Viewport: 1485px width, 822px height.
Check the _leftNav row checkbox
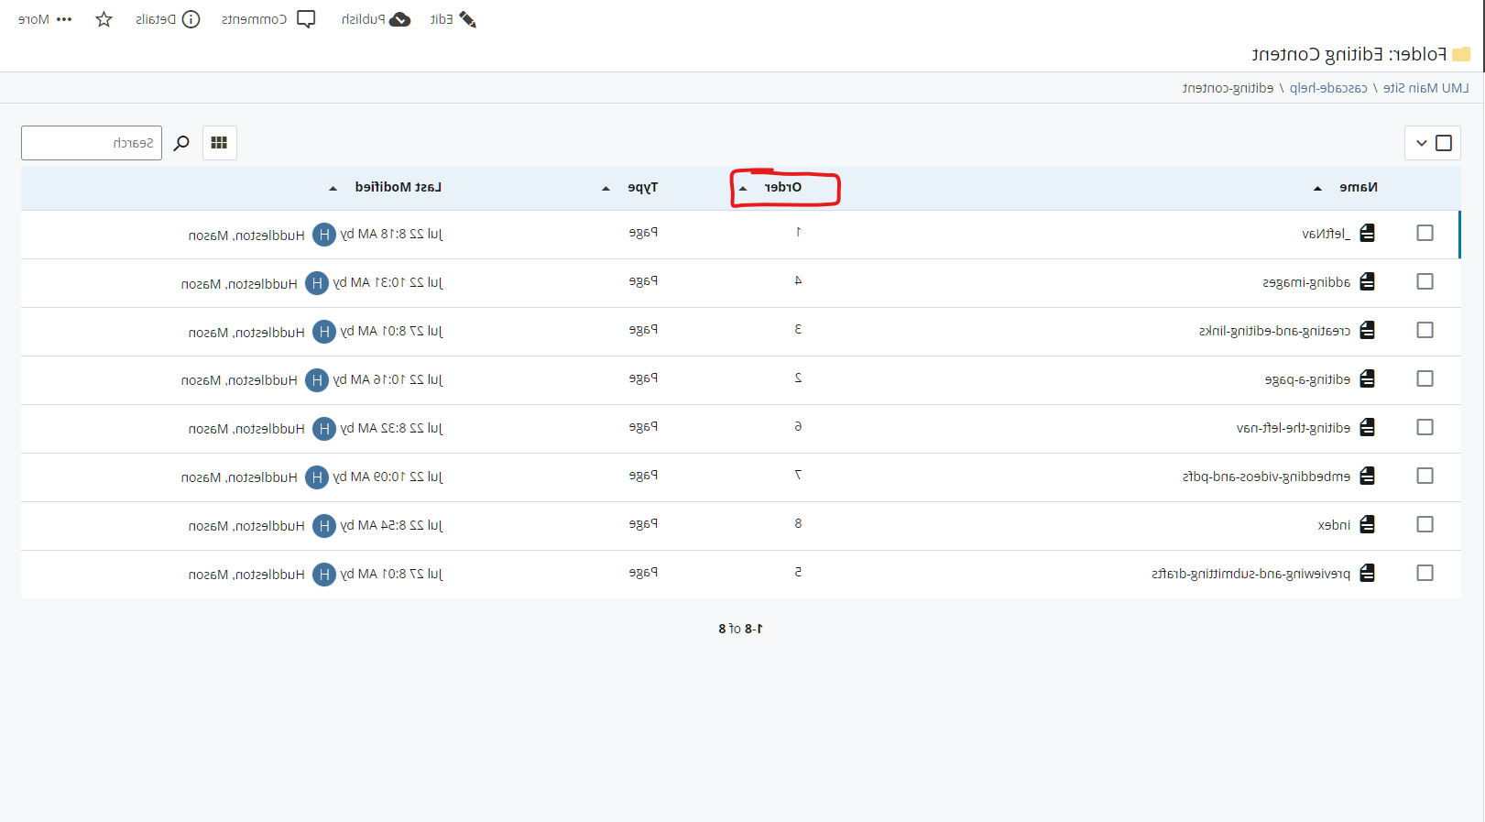point(1425,233)
